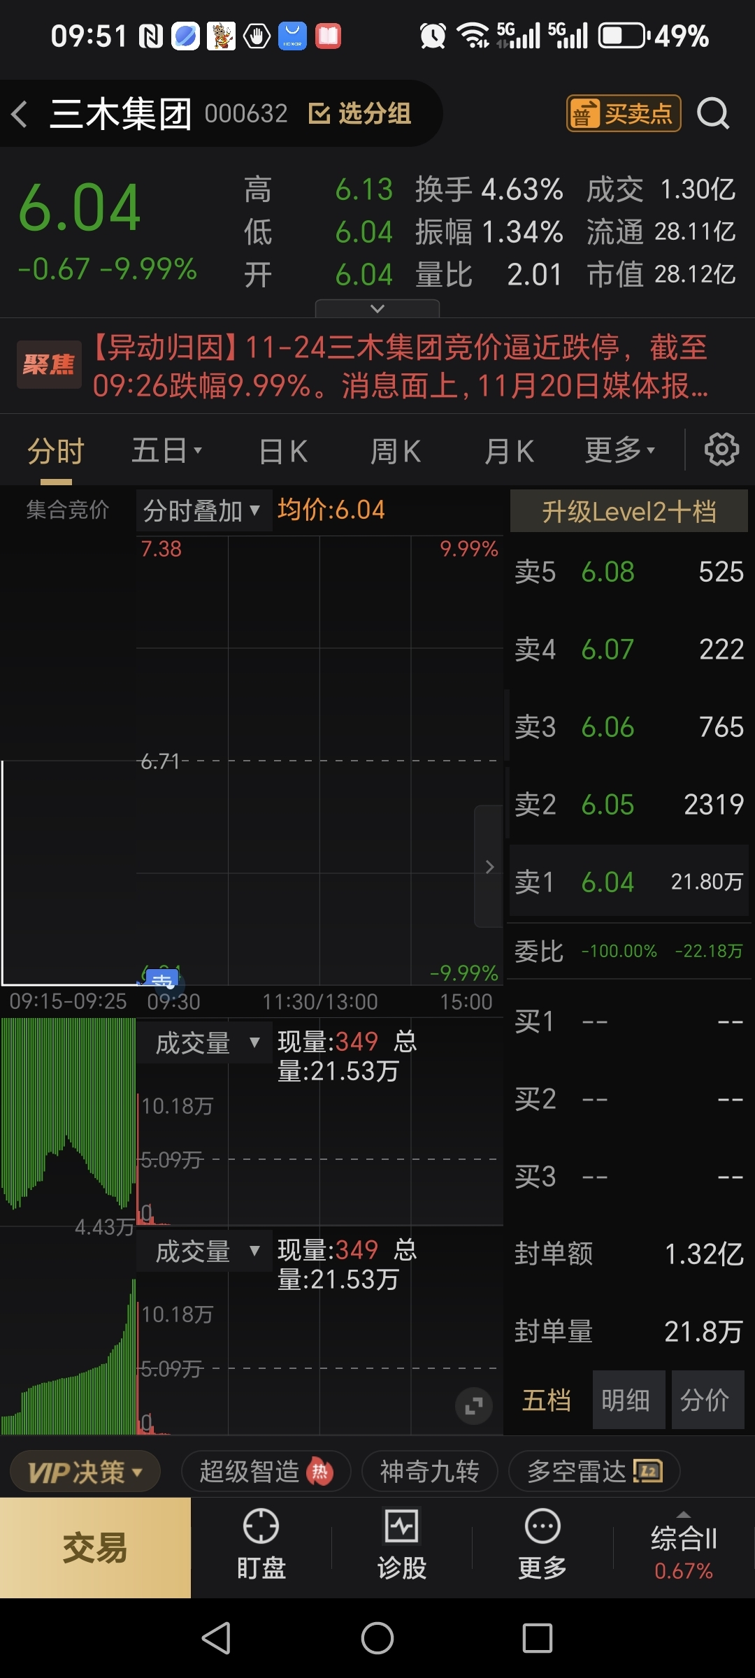Open the 聚焦 news headline

pyautogui.click(x=377, y=366)
